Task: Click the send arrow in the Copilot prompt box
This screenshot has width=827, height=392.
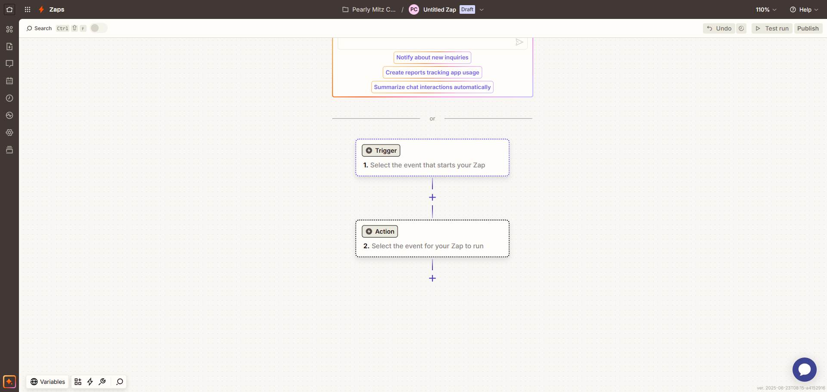Action: [519, 42]
